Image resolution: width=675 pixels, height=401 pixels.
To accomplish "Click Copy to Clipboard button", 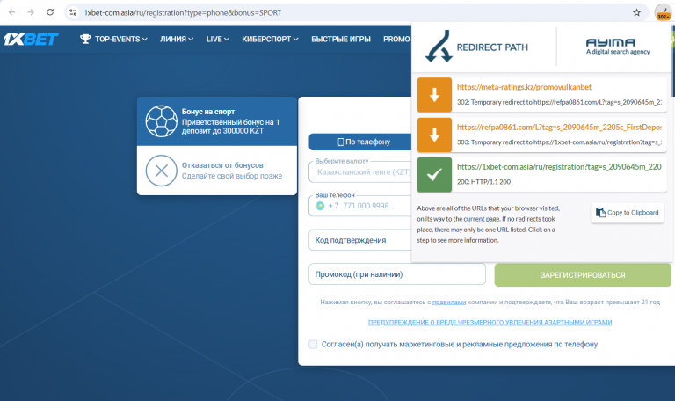I will (x=628, y=212).
